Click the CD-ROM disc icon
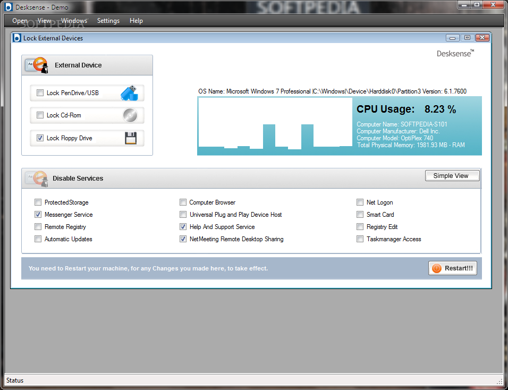 point(130,115)
